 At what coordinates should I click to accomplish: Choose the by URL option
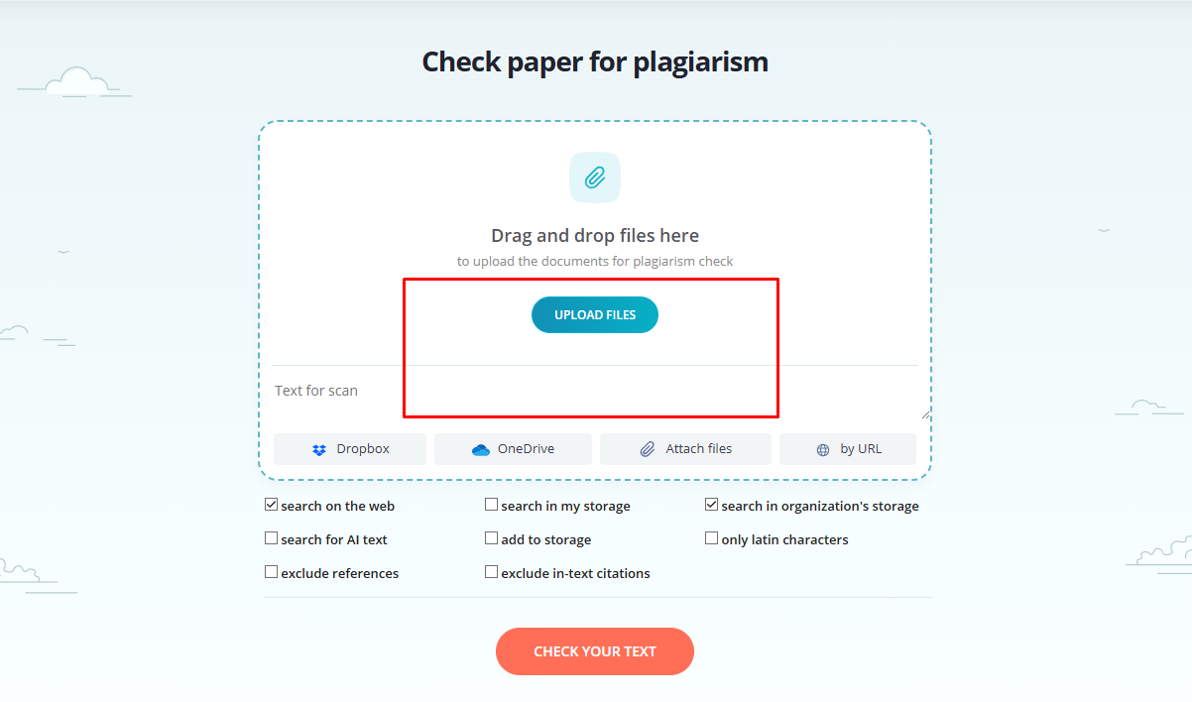pos(848,449)
